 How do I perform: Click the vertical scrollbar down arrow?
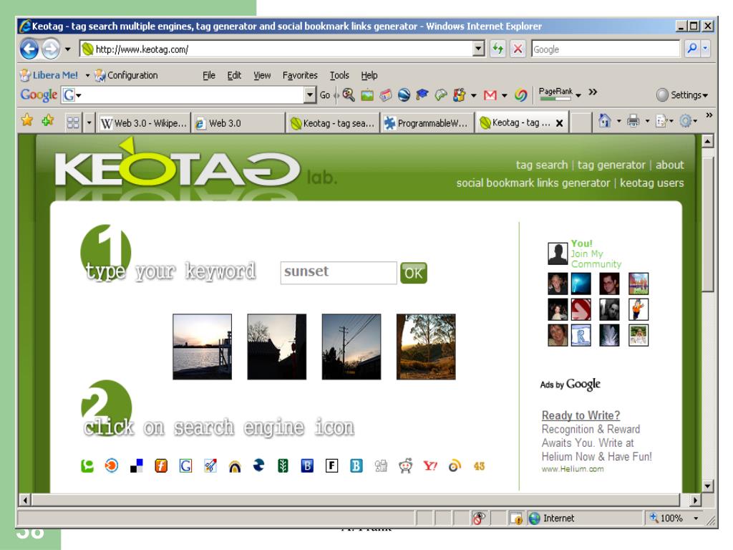[x=708, y=486]
